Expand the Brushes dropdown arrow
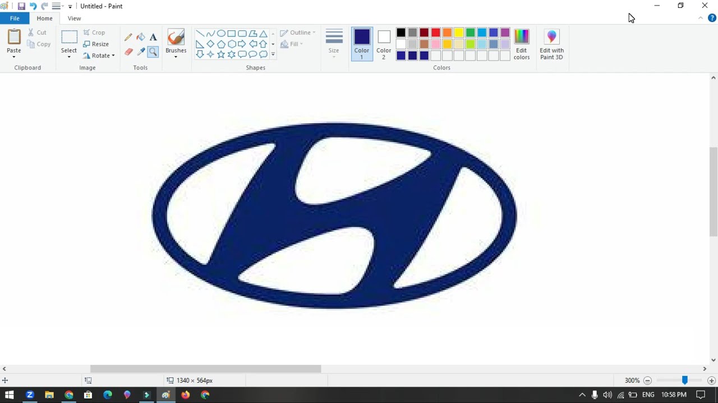The height and width of the screenshot is (403, 718). (176, 57)
